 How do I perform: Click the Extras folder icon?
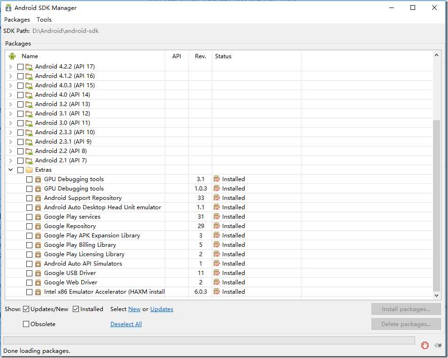pyautogui.click(x=29, y=170)
